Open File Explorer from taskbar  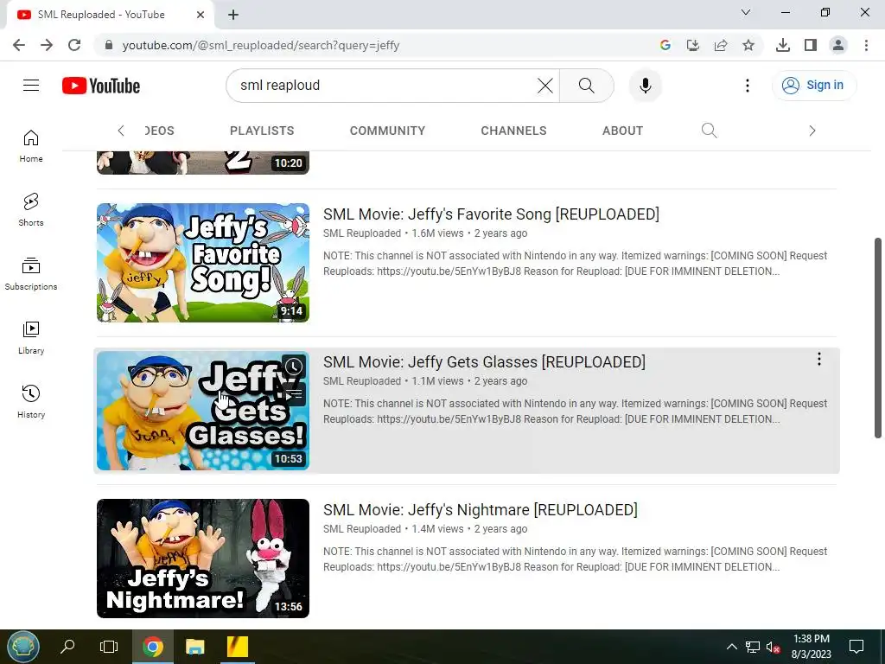pos(195,647)
